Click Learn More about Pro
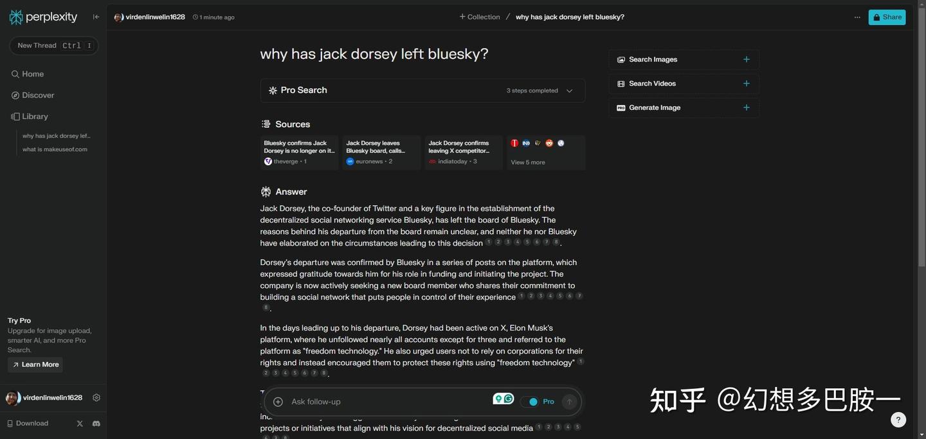Viewport: 926px width, 439px height. click(x=35, y=364)
